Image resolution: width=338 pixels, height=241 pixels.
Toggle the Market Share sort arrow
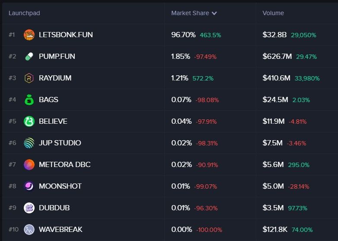click(214, 13)
